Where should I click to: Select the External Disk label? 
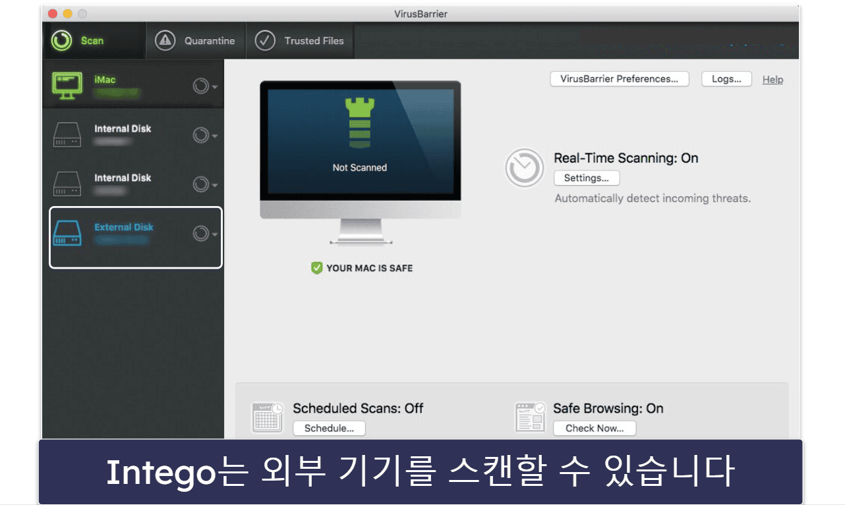coord(124,227)
